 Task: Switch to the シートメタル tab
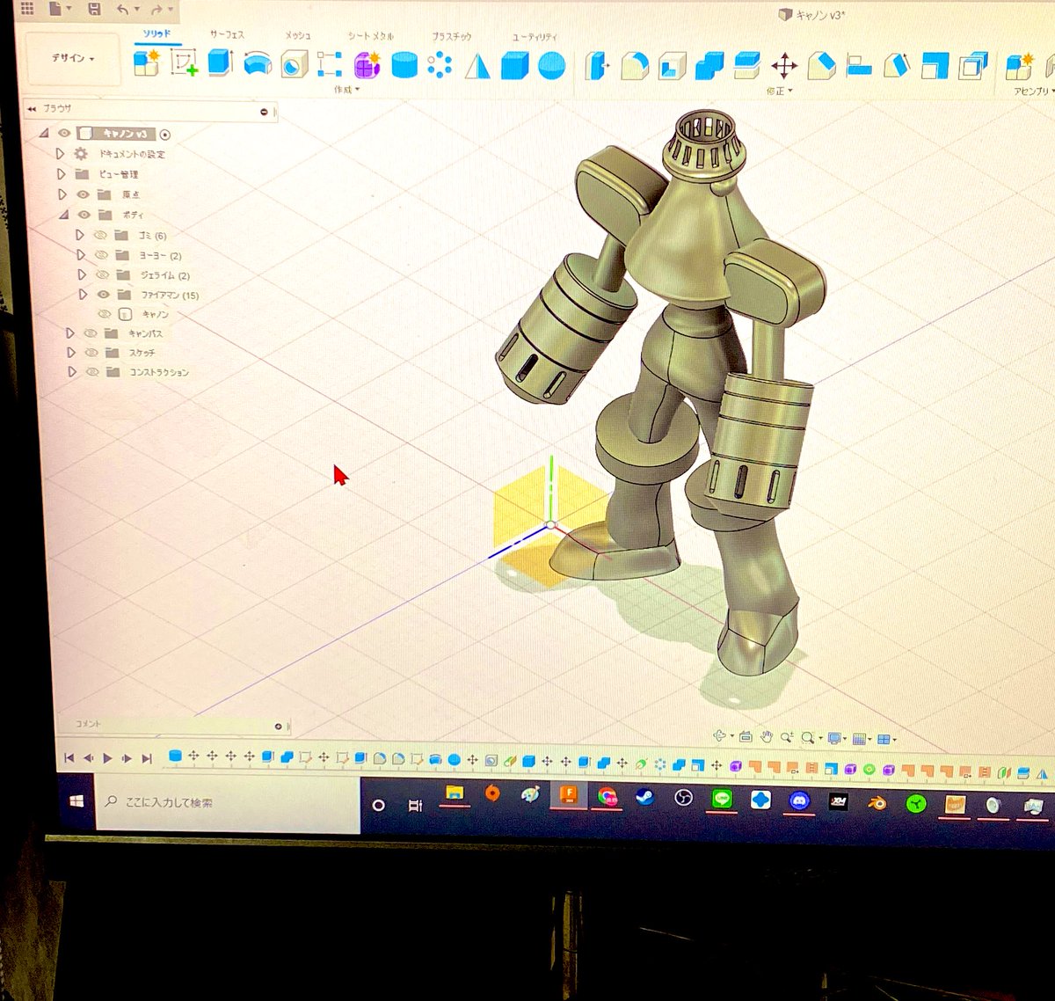(x=370, y=36)
